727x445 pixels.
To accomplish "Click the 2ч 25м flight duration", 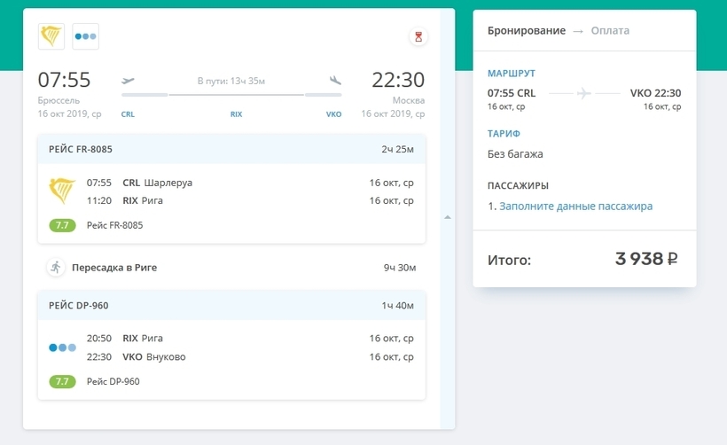I will (398, 149).
